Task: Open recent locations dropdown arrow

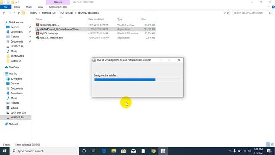Action: pos(14,13)
